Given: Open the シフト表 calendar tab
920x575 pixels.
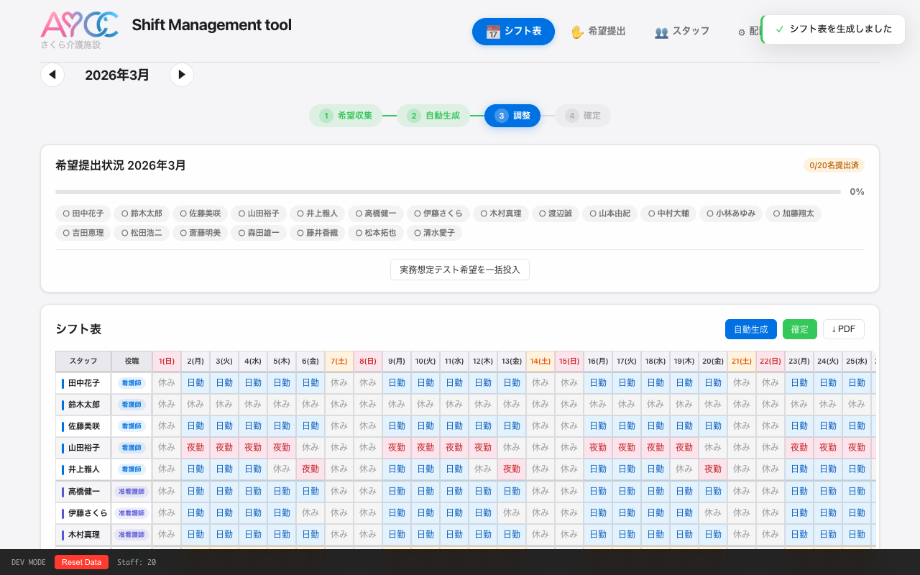Looking at the screenshot, I should pos(513,32).
